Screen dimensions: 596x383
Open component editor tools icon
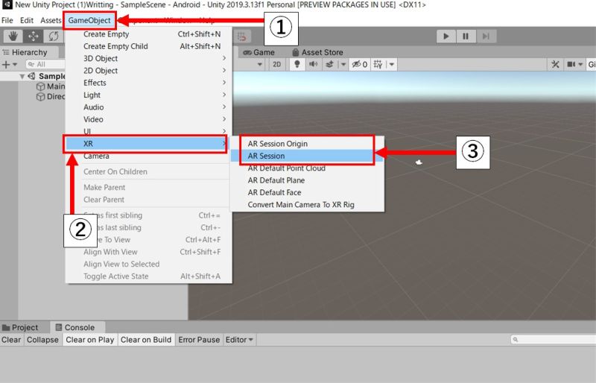tap(555, 64)
